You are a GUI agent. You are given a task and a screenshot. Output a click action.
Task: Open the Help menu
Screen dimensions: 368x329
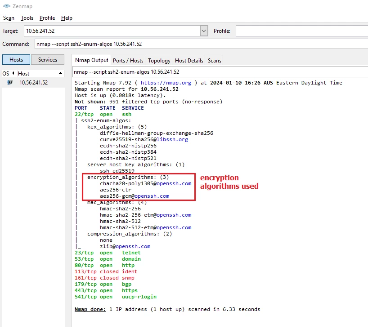coord(67,18)
